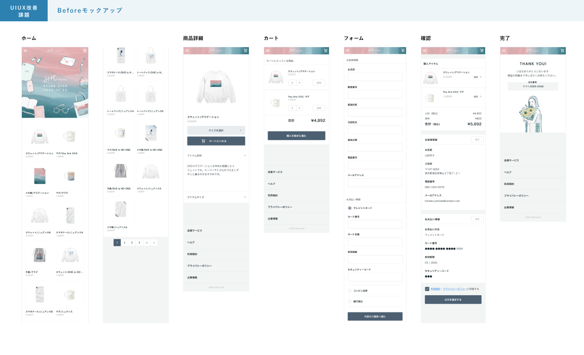Go to pagination page 3

tap(132, 242)
